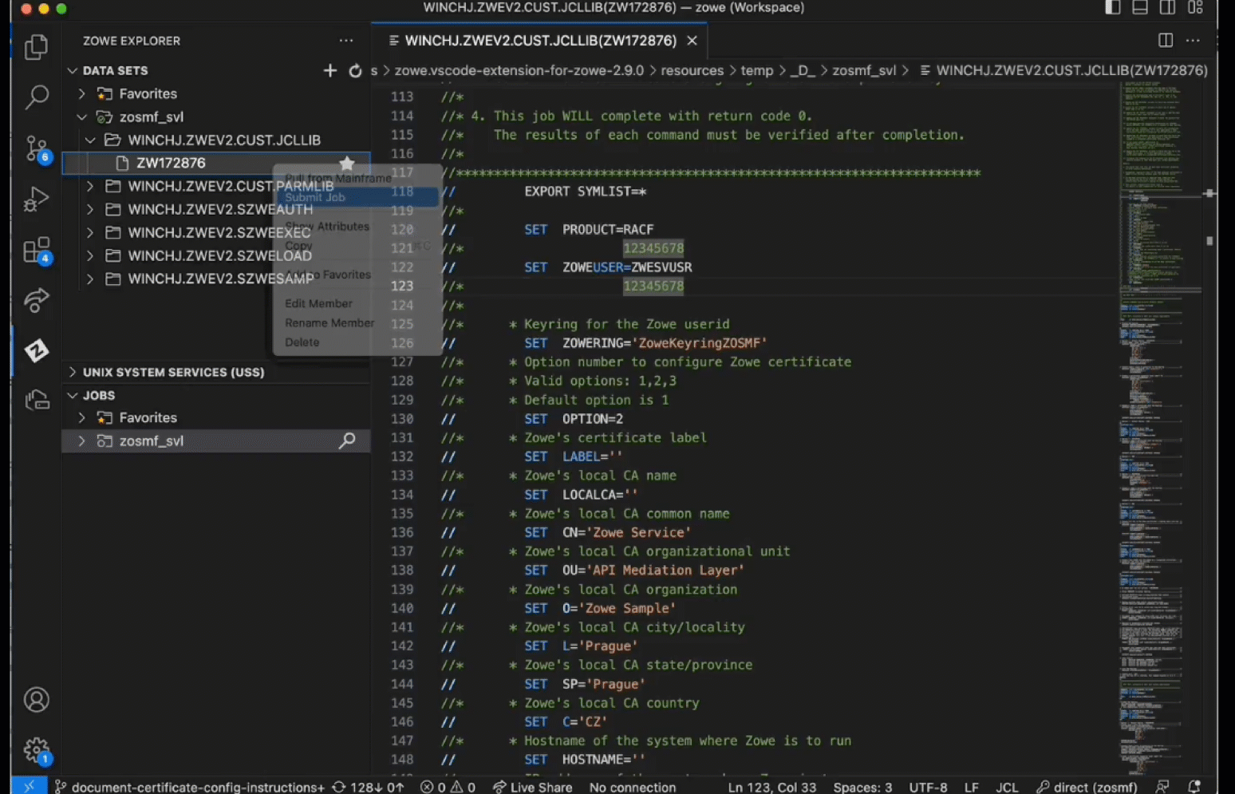Collapse the DATA SETS section

tap(73, 70)
